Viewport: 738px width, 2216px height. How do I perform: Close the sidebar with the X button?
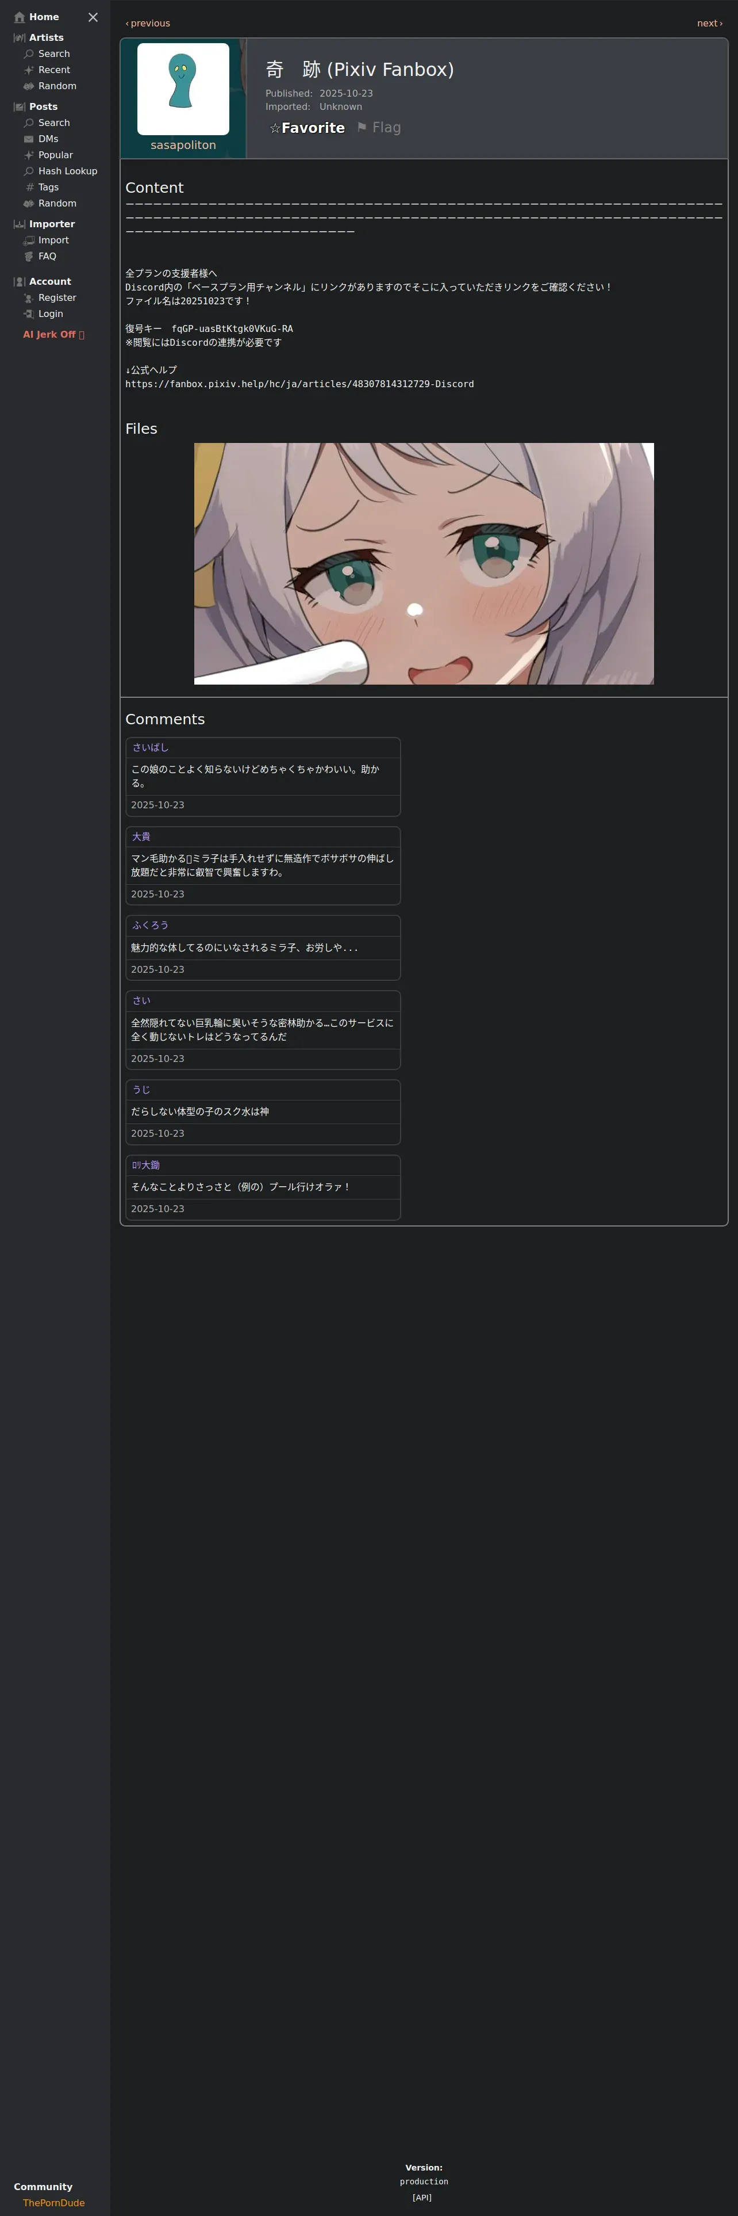tap(93, 17)
